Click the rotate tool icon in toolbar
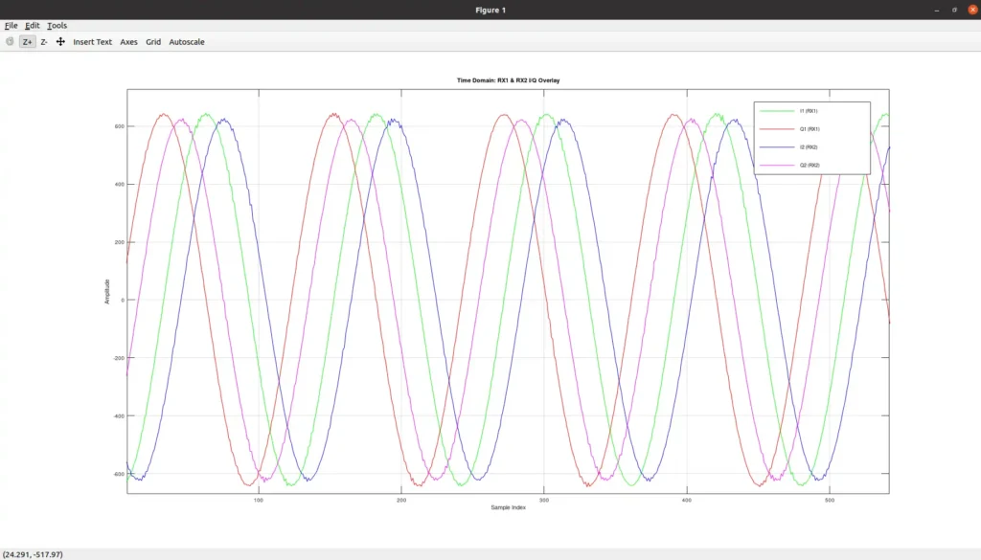981x560 pixels. [10, 42]
